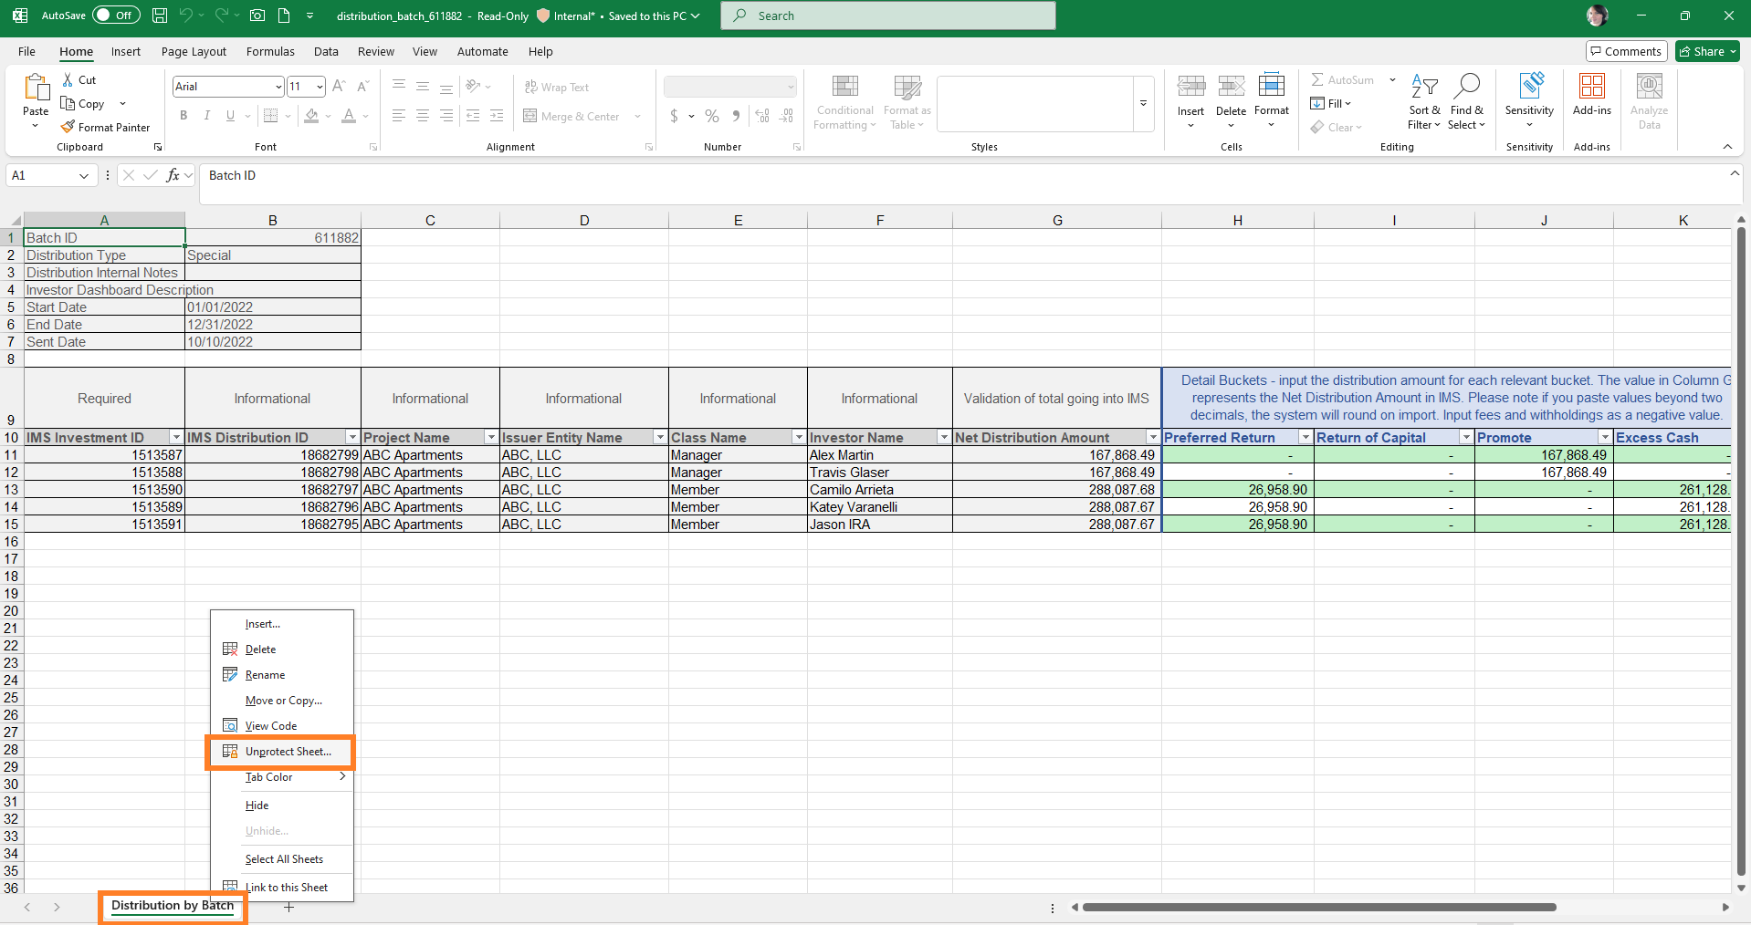Click the Search box in title bar
Image resolution: width=1751 pixels, height=925 pixels.
point(888,16)
